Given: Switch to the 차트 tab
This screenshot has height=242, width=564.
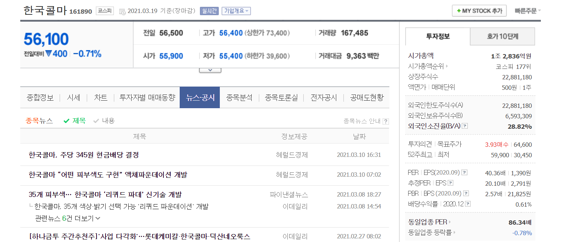Looking at the screenshot, I should (x=101, y=97).
